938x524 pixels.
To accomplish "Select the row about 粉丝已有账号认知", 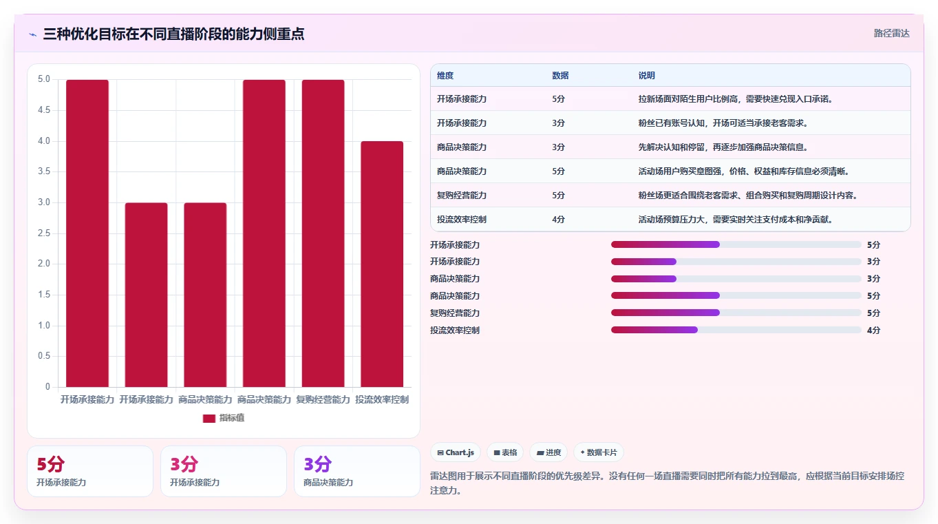I will [x=670, y=123].
